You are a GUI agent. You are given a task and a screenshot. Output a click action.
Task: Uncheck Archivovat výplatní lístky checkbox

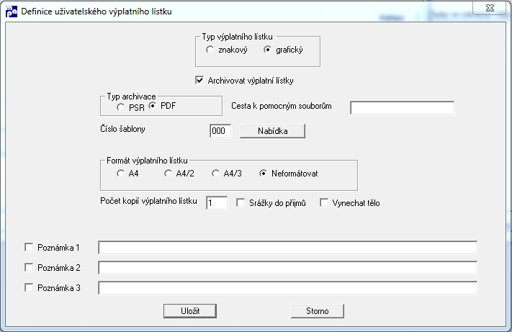tap(199, 81)
